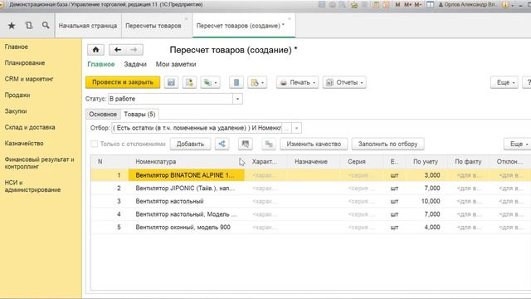Screen dimensions: 531x299
Task: Switch to the Начальная страница tab
Action: (x=88, y=26)
